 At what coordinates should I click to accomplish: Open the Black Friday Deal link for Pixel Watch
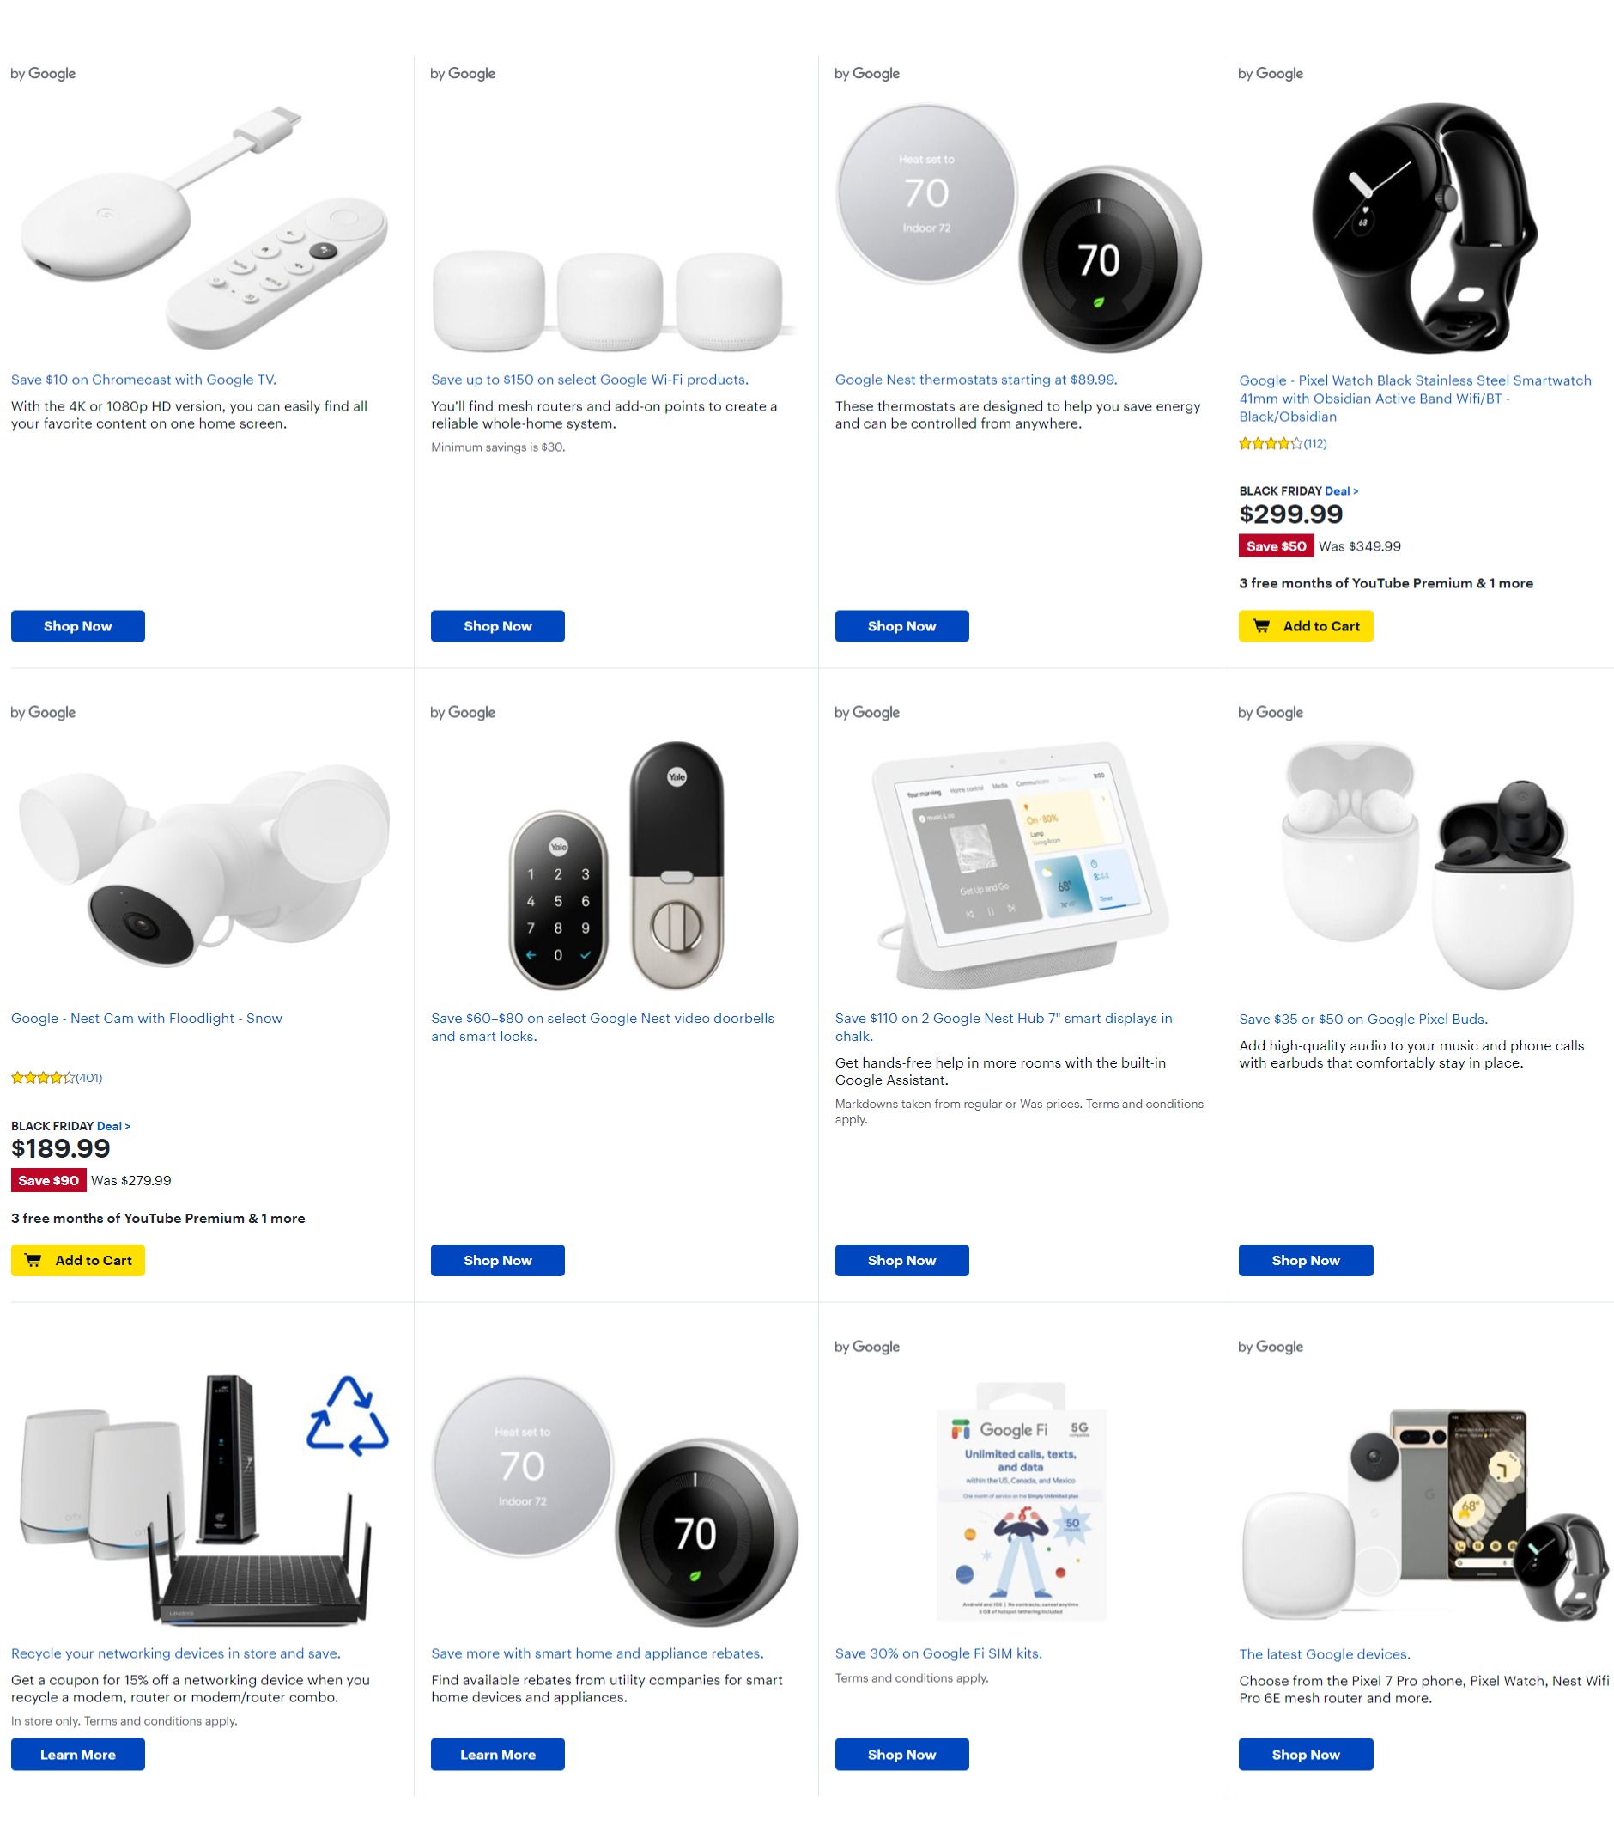pyautogui.click(x=1341, y=491)
